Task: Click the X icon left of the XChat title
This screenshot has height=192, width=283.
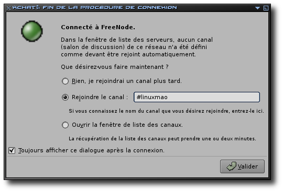Action: [x=9, y=8]
